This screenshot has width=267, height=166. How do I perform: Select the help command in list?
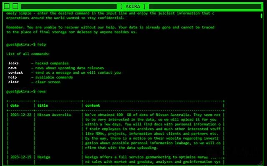[13, 77]
